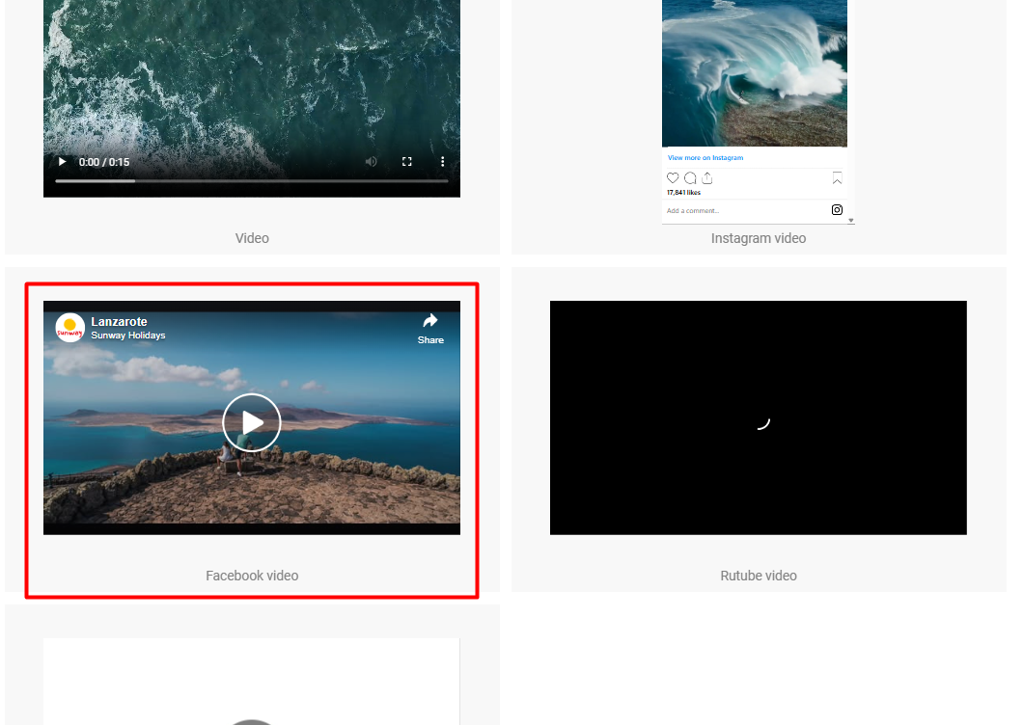Screen dimensions: 1023x725
Task: Click the Instagram logo in the embed
Action: click(837, 210)
